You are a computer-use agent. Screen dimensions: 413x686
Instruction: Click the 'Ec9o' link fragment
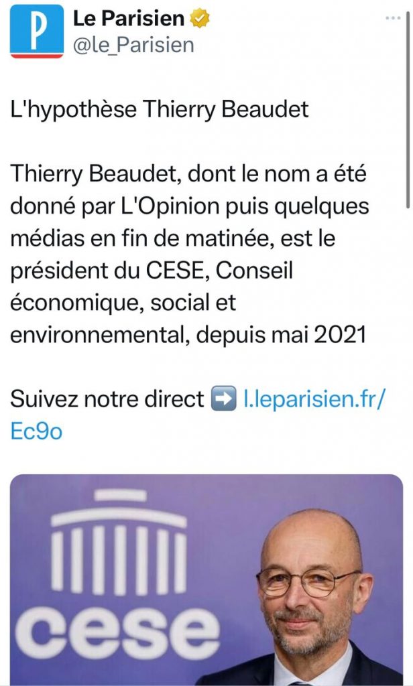[37, 431]
